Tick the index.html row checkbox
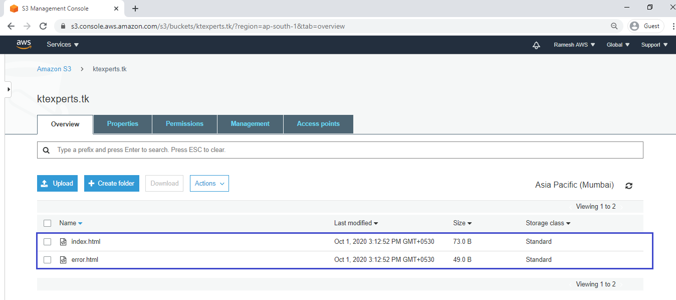This screenshot has width=676, height=300. [x=48, y=242]
